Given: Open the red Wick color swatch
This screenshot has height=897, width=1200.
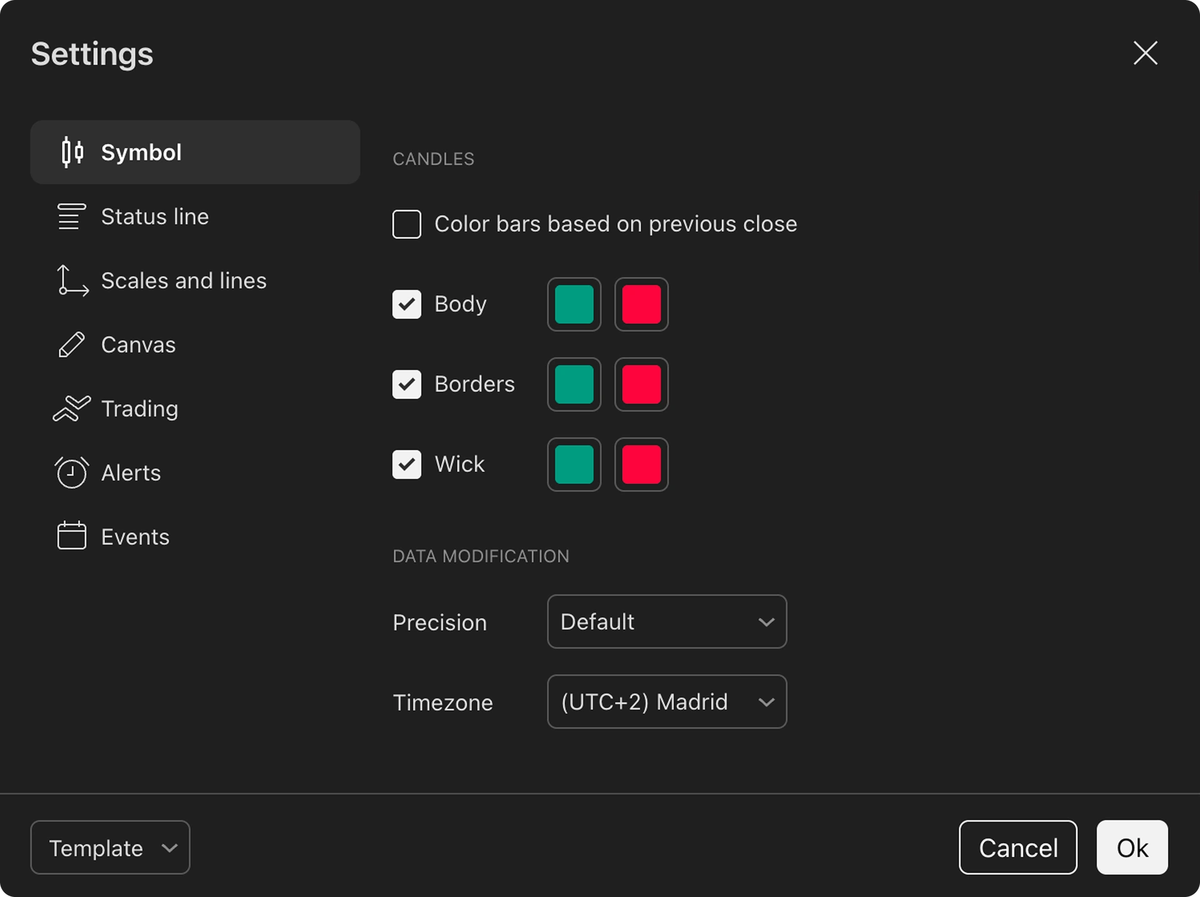Looking at the screenshot, I should click(x=641, y=464).
